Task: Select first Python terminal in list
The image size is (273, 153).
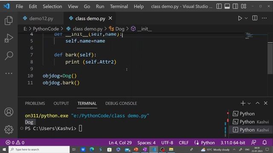Action: [x=251, y=113]
